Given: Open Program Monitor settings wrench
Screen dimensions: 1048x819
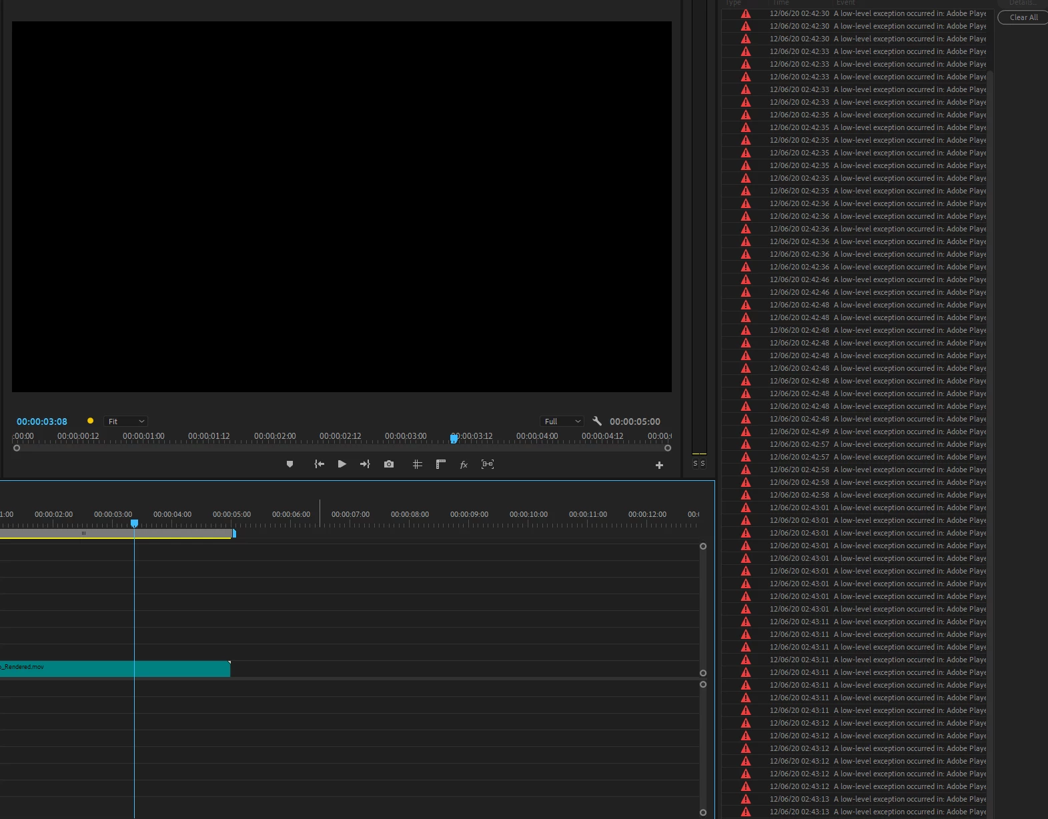Looking at the screenshot, I should [x=597, y=422].
